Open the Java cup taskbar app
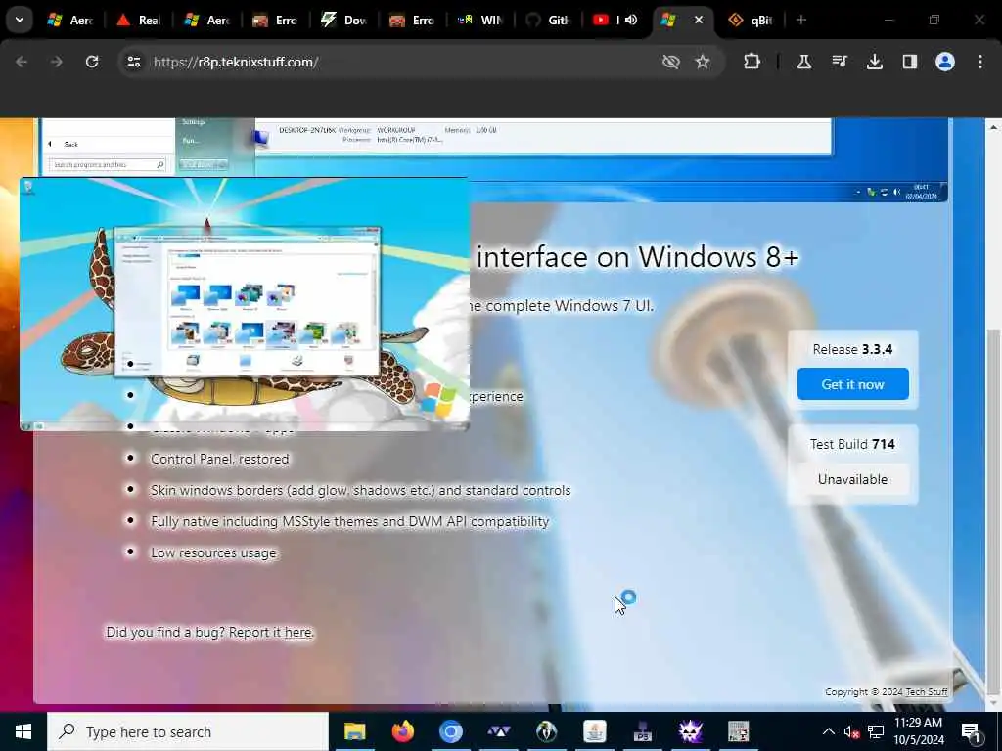The height and width of the screenshot is (751, 1002). (594, 731)
